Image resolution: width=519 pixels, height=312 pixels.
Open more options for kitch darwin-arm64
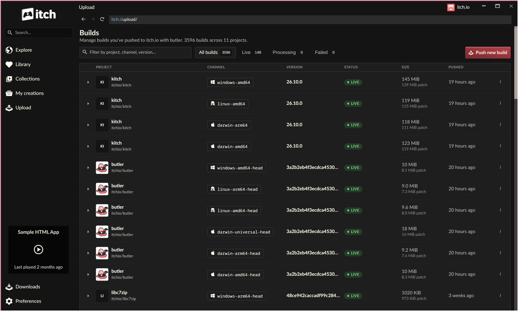(501, 125)
